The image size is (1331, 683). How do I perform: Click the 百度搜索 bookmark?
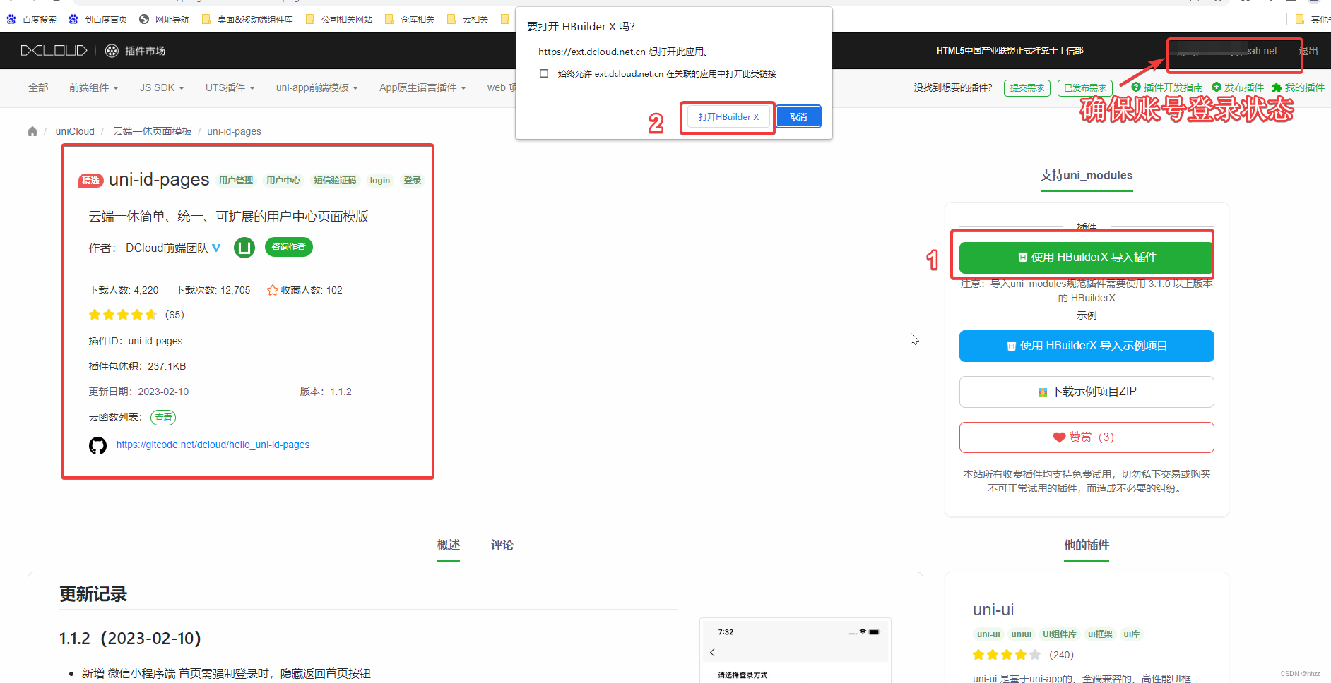tap(32, 19)
